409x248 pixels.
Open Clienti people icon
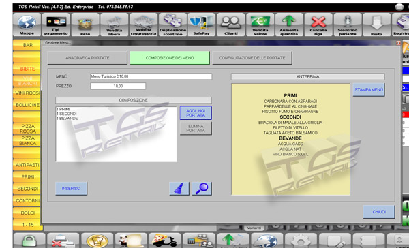231,25
